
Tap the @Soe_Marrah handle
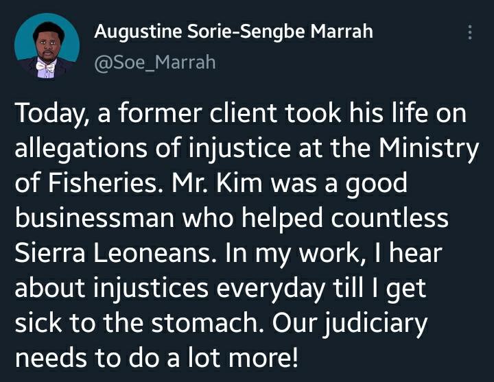point(154,62)
